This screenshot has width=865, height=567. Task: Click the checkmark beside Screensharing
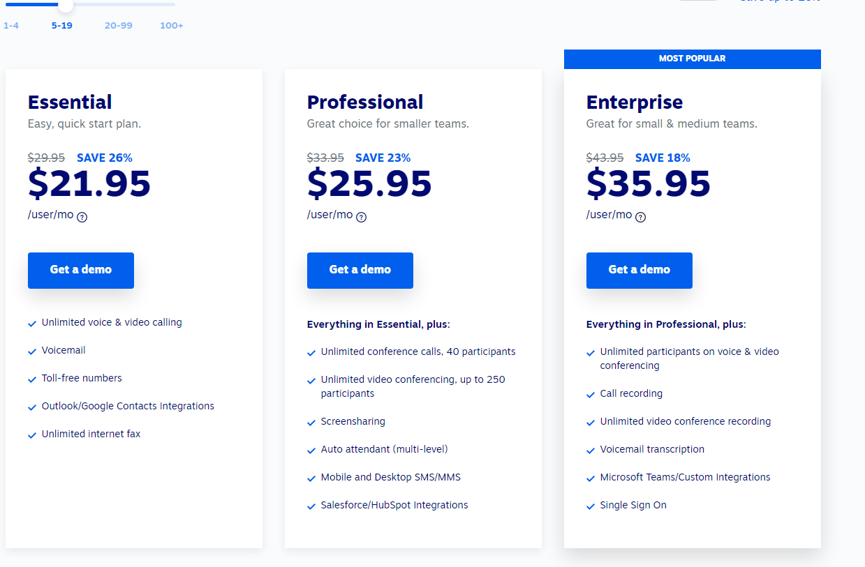point(311,423)
